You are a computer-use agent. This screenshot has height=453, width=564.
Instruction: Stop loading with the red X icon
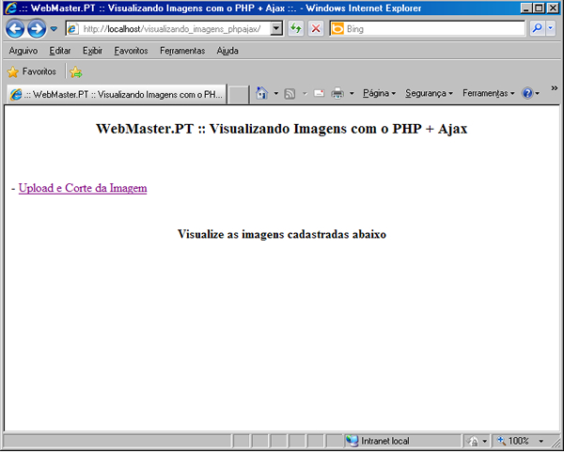pos(316,29)
